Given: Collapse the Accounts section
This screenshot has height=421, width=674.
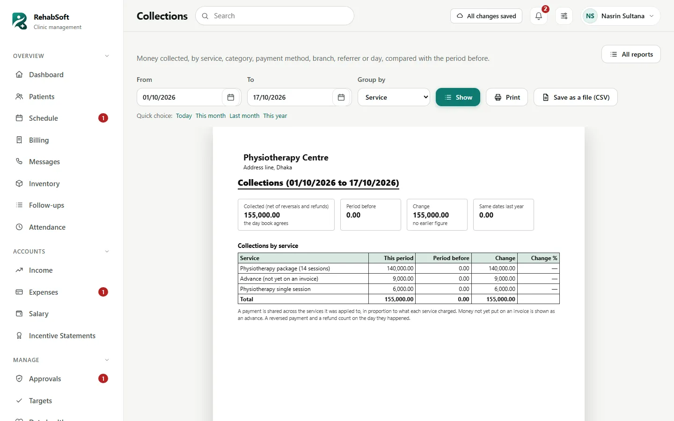Looking at the screenshot, I should point(107,252).
